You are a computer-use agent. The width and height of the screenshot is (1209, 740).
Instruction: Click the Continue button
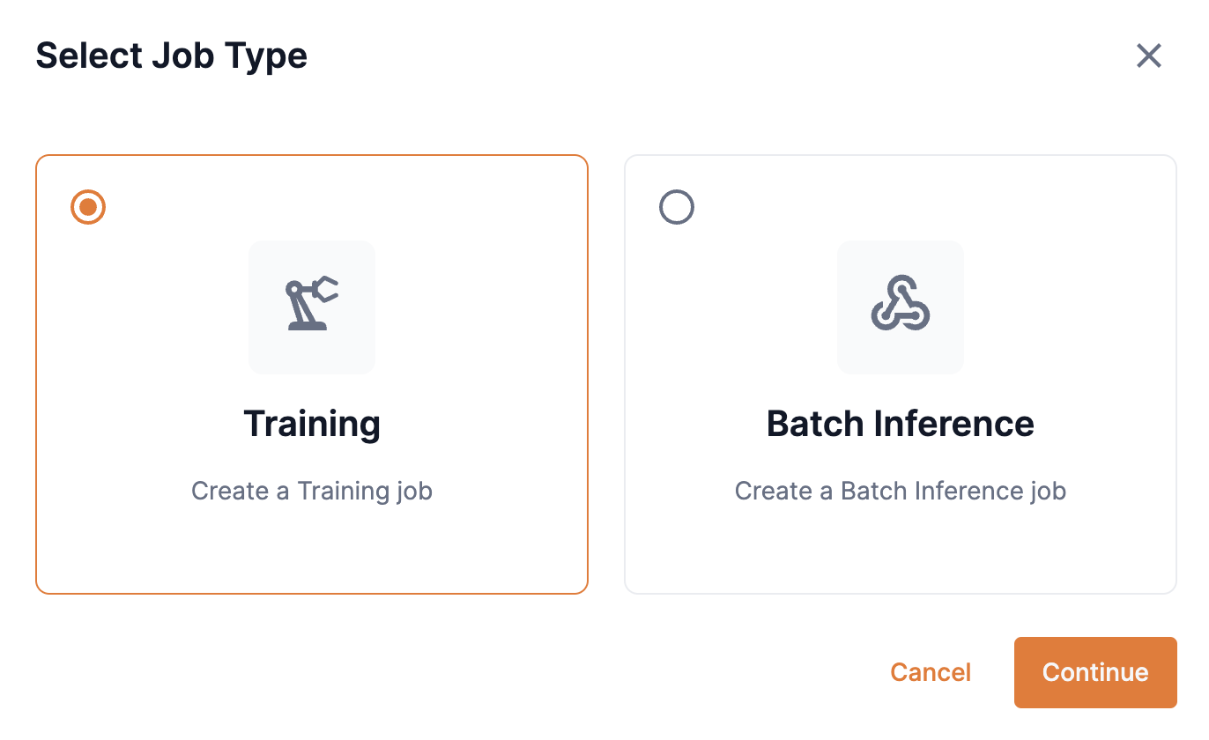coord(1095,672)
